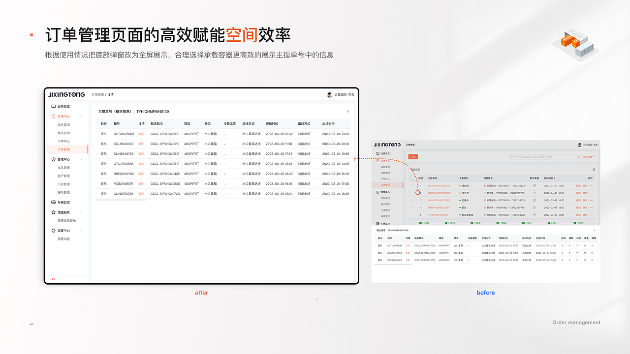Click the search magnifier icon in the before mockup
This screenshot has height=354, width=630.
pyautogui.click(x=578, y=157)
